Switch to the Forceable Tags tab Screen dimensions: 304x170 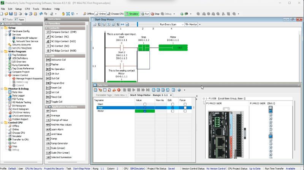[x=103, y=95]
